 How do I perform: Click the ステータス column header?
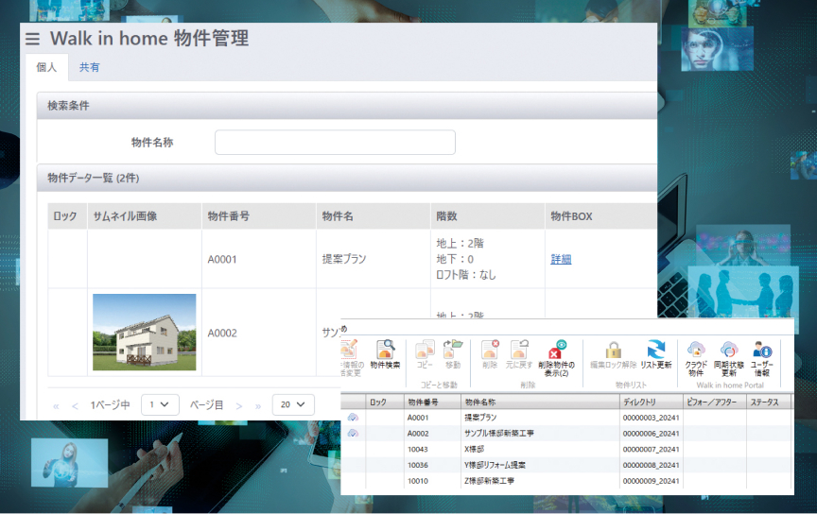point(769,402)
